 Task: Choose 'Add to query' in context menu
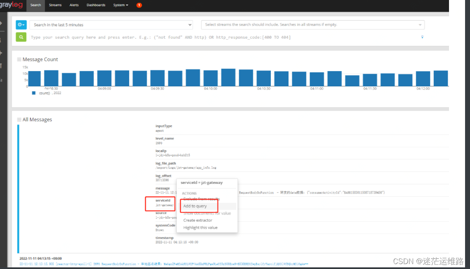click(195, 206)
